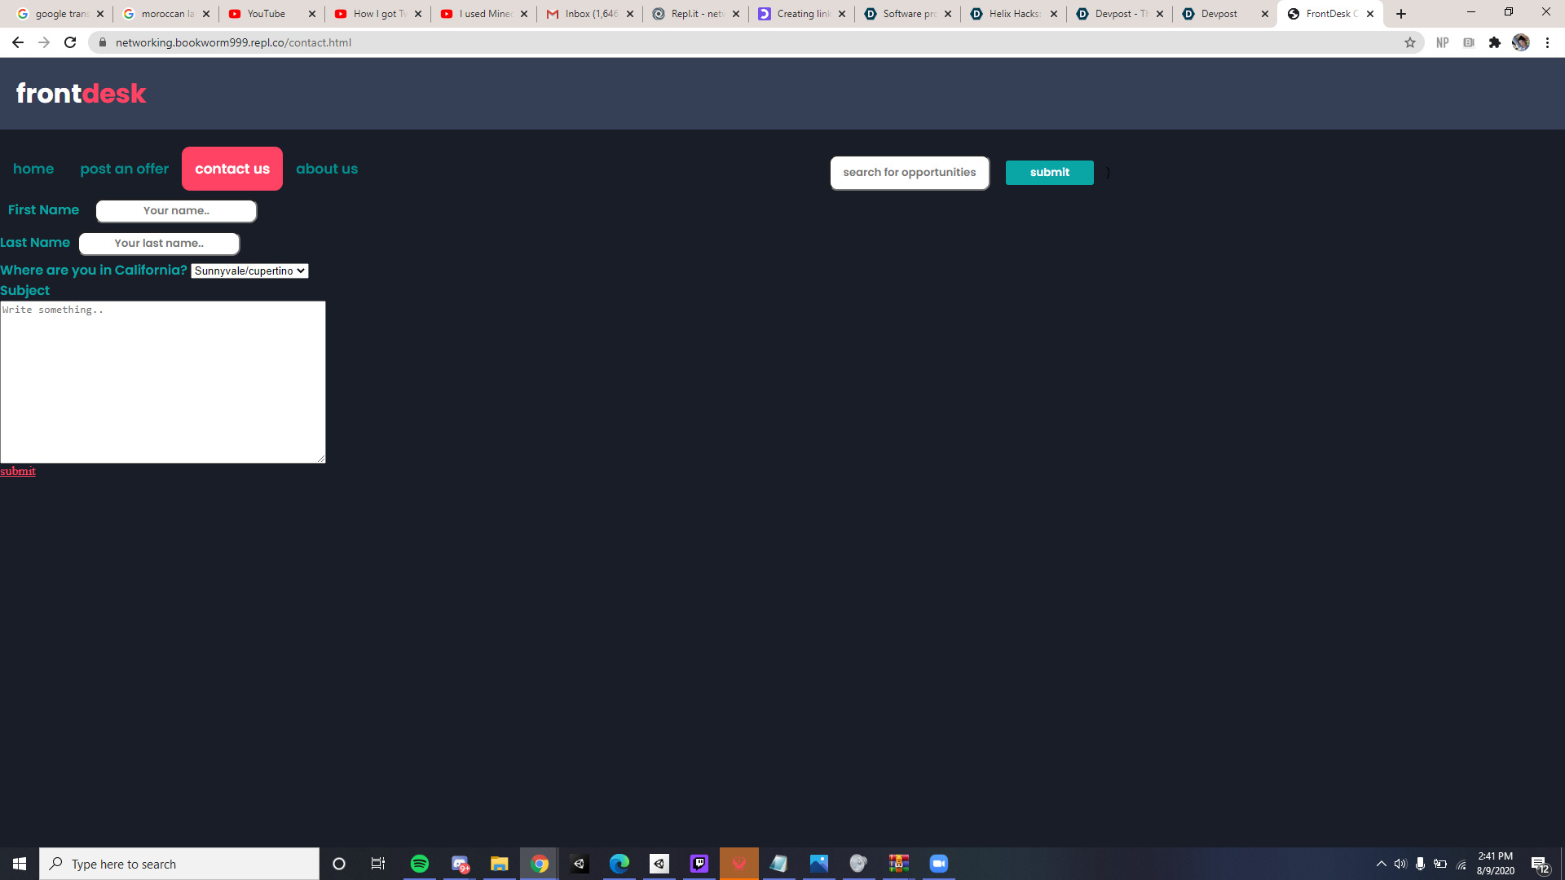Click the search for opportunities box
The width and height of the screenshot is (1565, 880).
tap(909, 173)
